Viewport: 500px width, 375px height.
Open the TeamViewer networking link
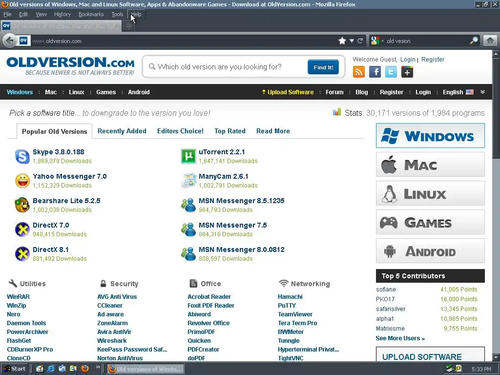(295, 314)
